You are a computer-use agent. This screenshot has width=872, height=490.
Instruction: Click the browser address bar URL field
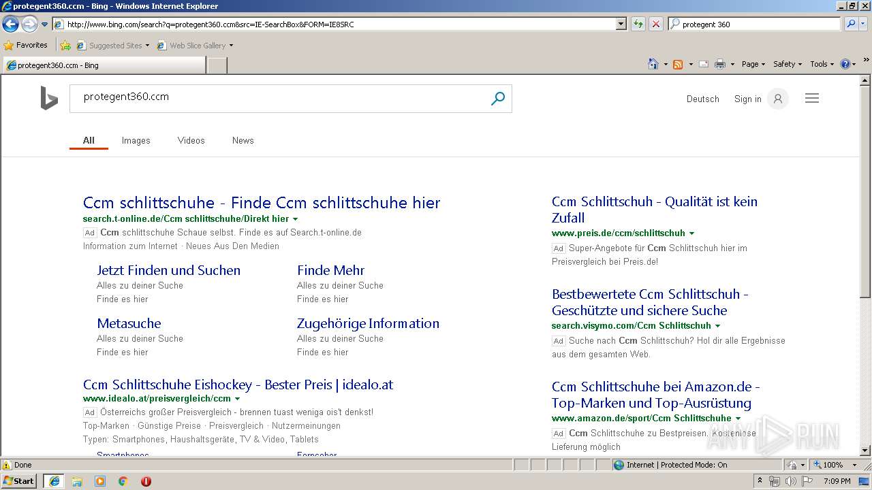[x=334, y=24]
